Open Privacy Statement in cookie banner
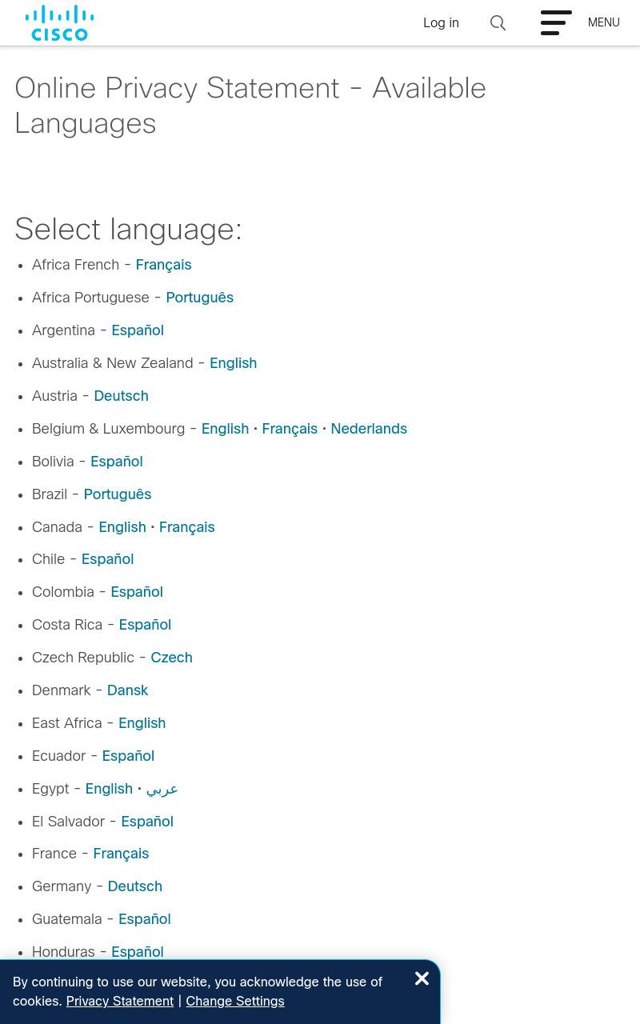 point(119,1002)
